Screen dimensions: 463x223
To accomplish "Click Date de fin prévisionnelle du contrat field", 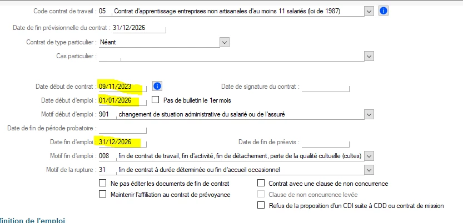I will pos(139,28).
